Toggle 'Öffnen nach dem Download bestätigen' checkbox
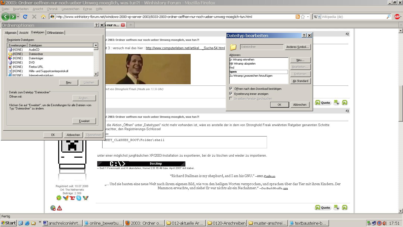Image resolution: width=403 pixels, height=227 pixels. [231, 89]
